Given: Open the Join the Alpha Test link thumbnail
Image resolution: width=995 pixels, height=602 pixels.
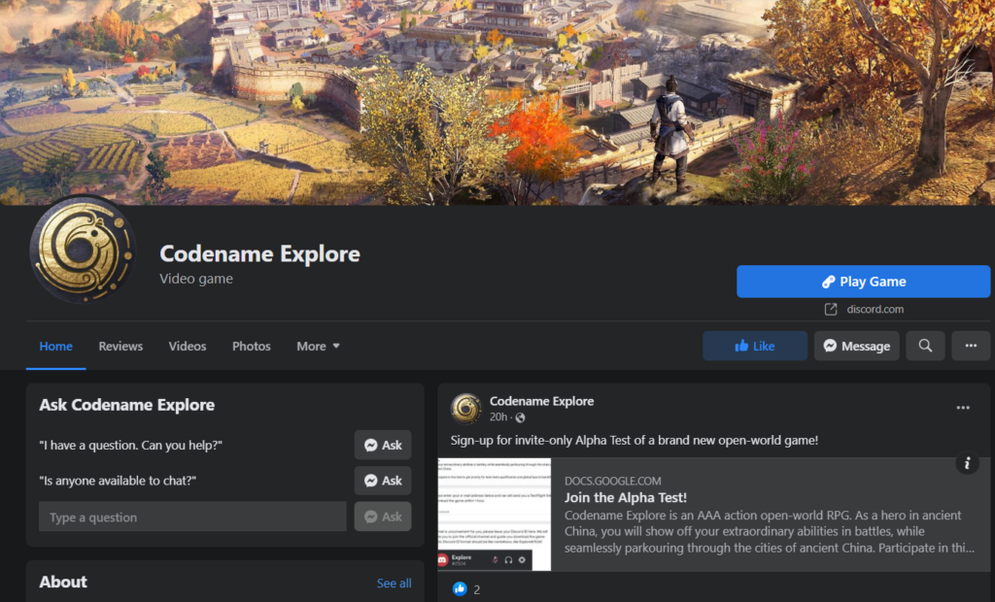Looking at the screenshot, I should coord(495,515).
